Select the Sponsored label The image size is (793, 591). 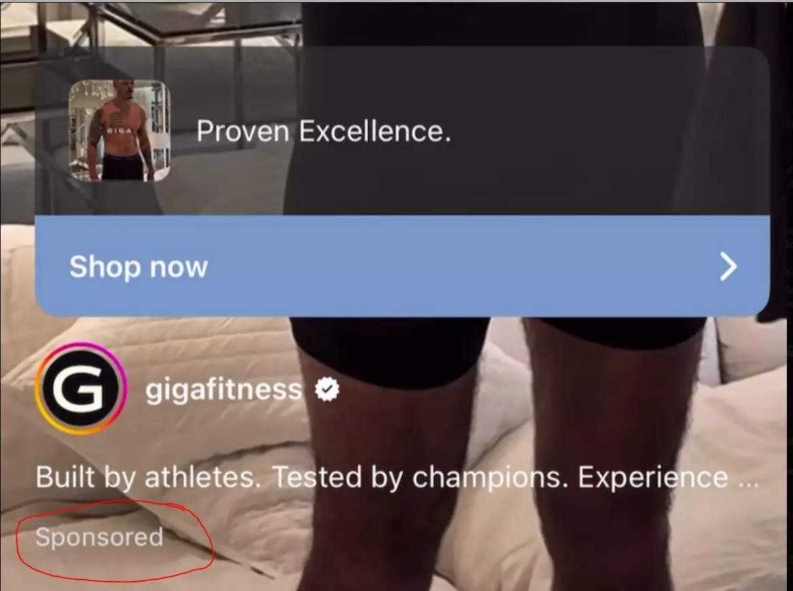[x=99, y=536]
